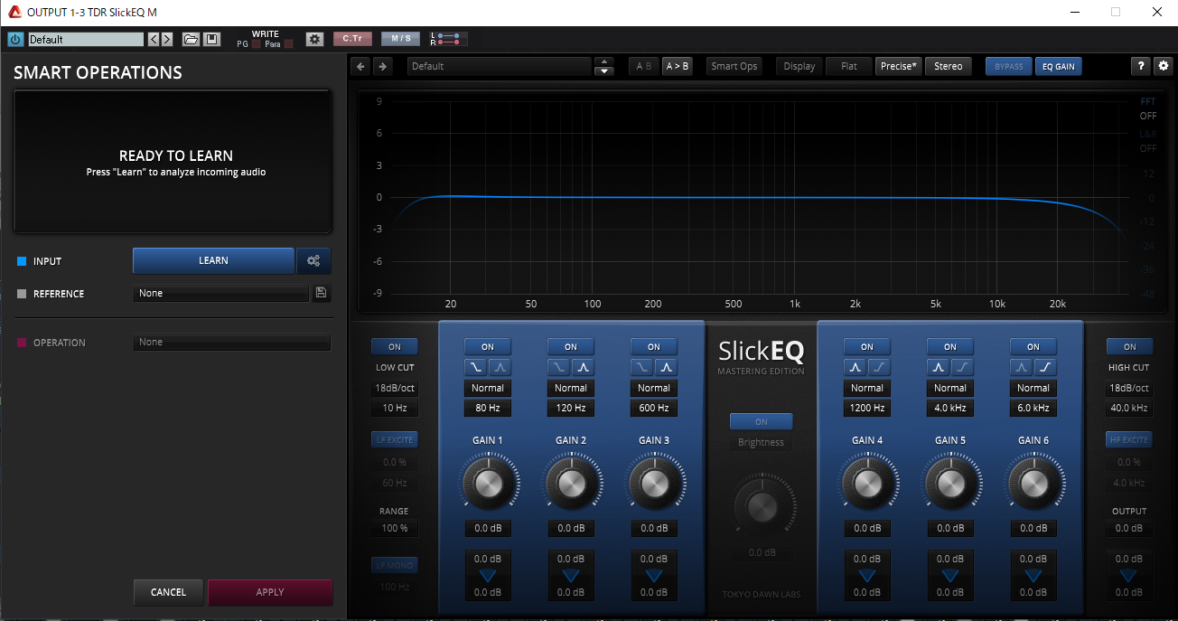The width and height of the screenshot is (1178, 621).
Task: Open the L/R channel routing icon
Action: [x=450, y=39]
